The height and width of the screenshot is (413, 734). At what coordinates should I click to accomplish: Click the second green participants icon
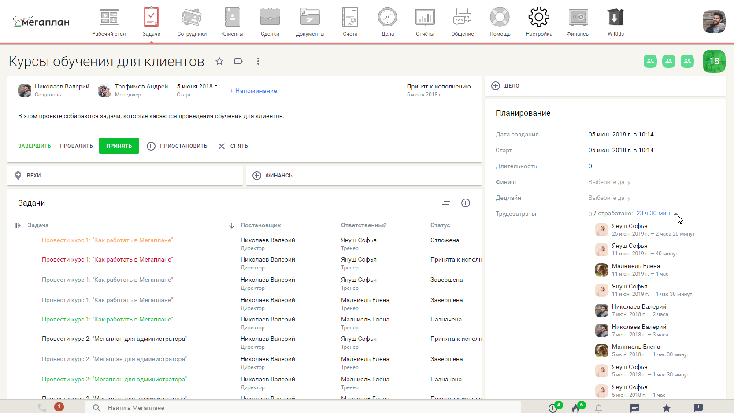click(669, 61)
